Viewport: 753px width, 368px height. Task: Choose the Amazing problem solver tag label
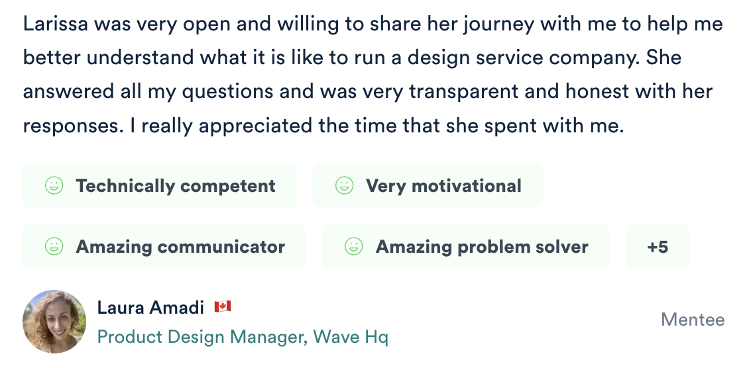pos(482,247)
